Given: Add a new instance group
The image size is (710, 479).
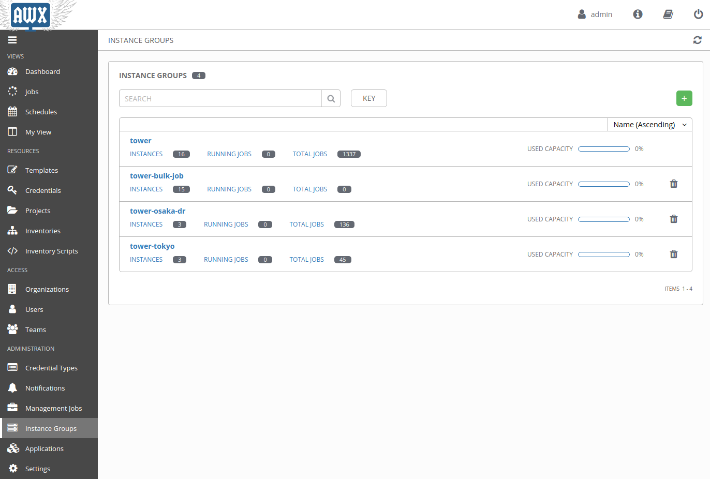Looking at the screenshot, I should tap(684, 98).
